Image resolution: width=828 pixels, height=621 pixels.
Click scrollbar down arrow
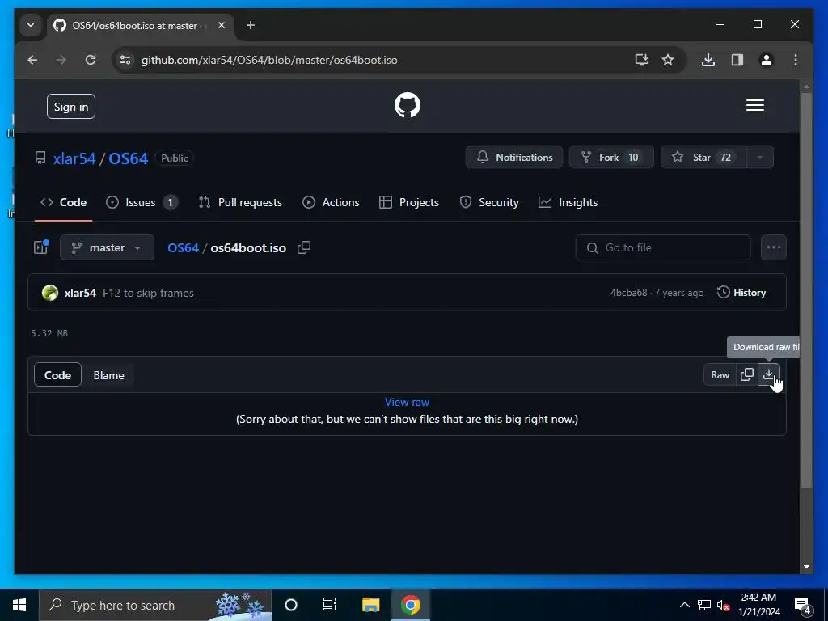[x=806, y=567]
